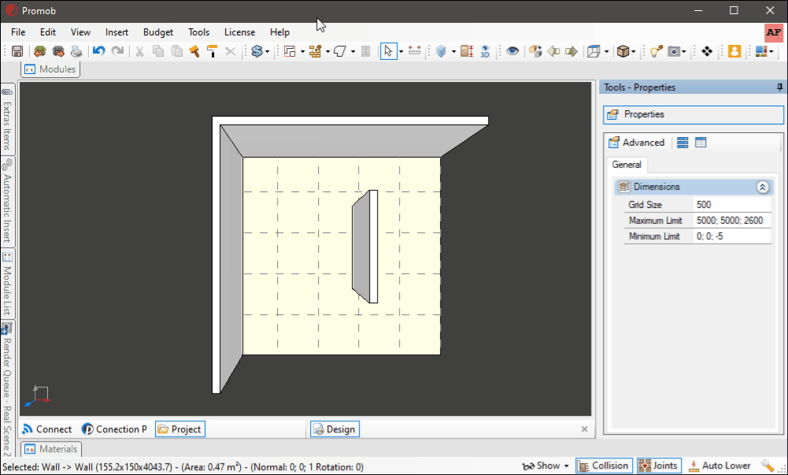Click the lightbulb lighting icon
Image resolution: width=788 pixels, height=475 pixels.
656,51
